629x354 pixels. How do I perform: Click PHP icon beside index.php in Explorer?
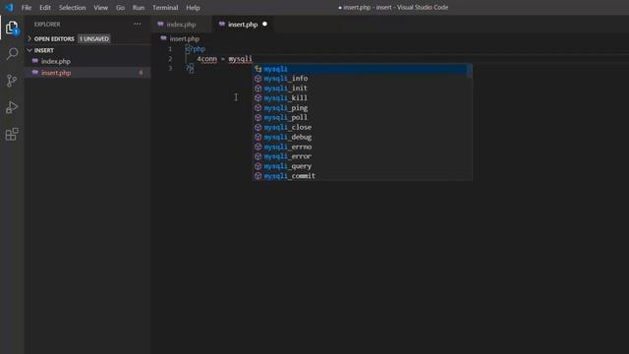(x=35, y=61)
